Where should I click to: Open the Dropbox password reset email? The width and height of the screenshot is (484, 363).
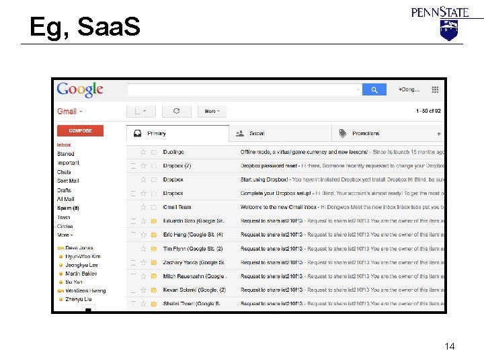pyautogui.click(x=285, y=166)
